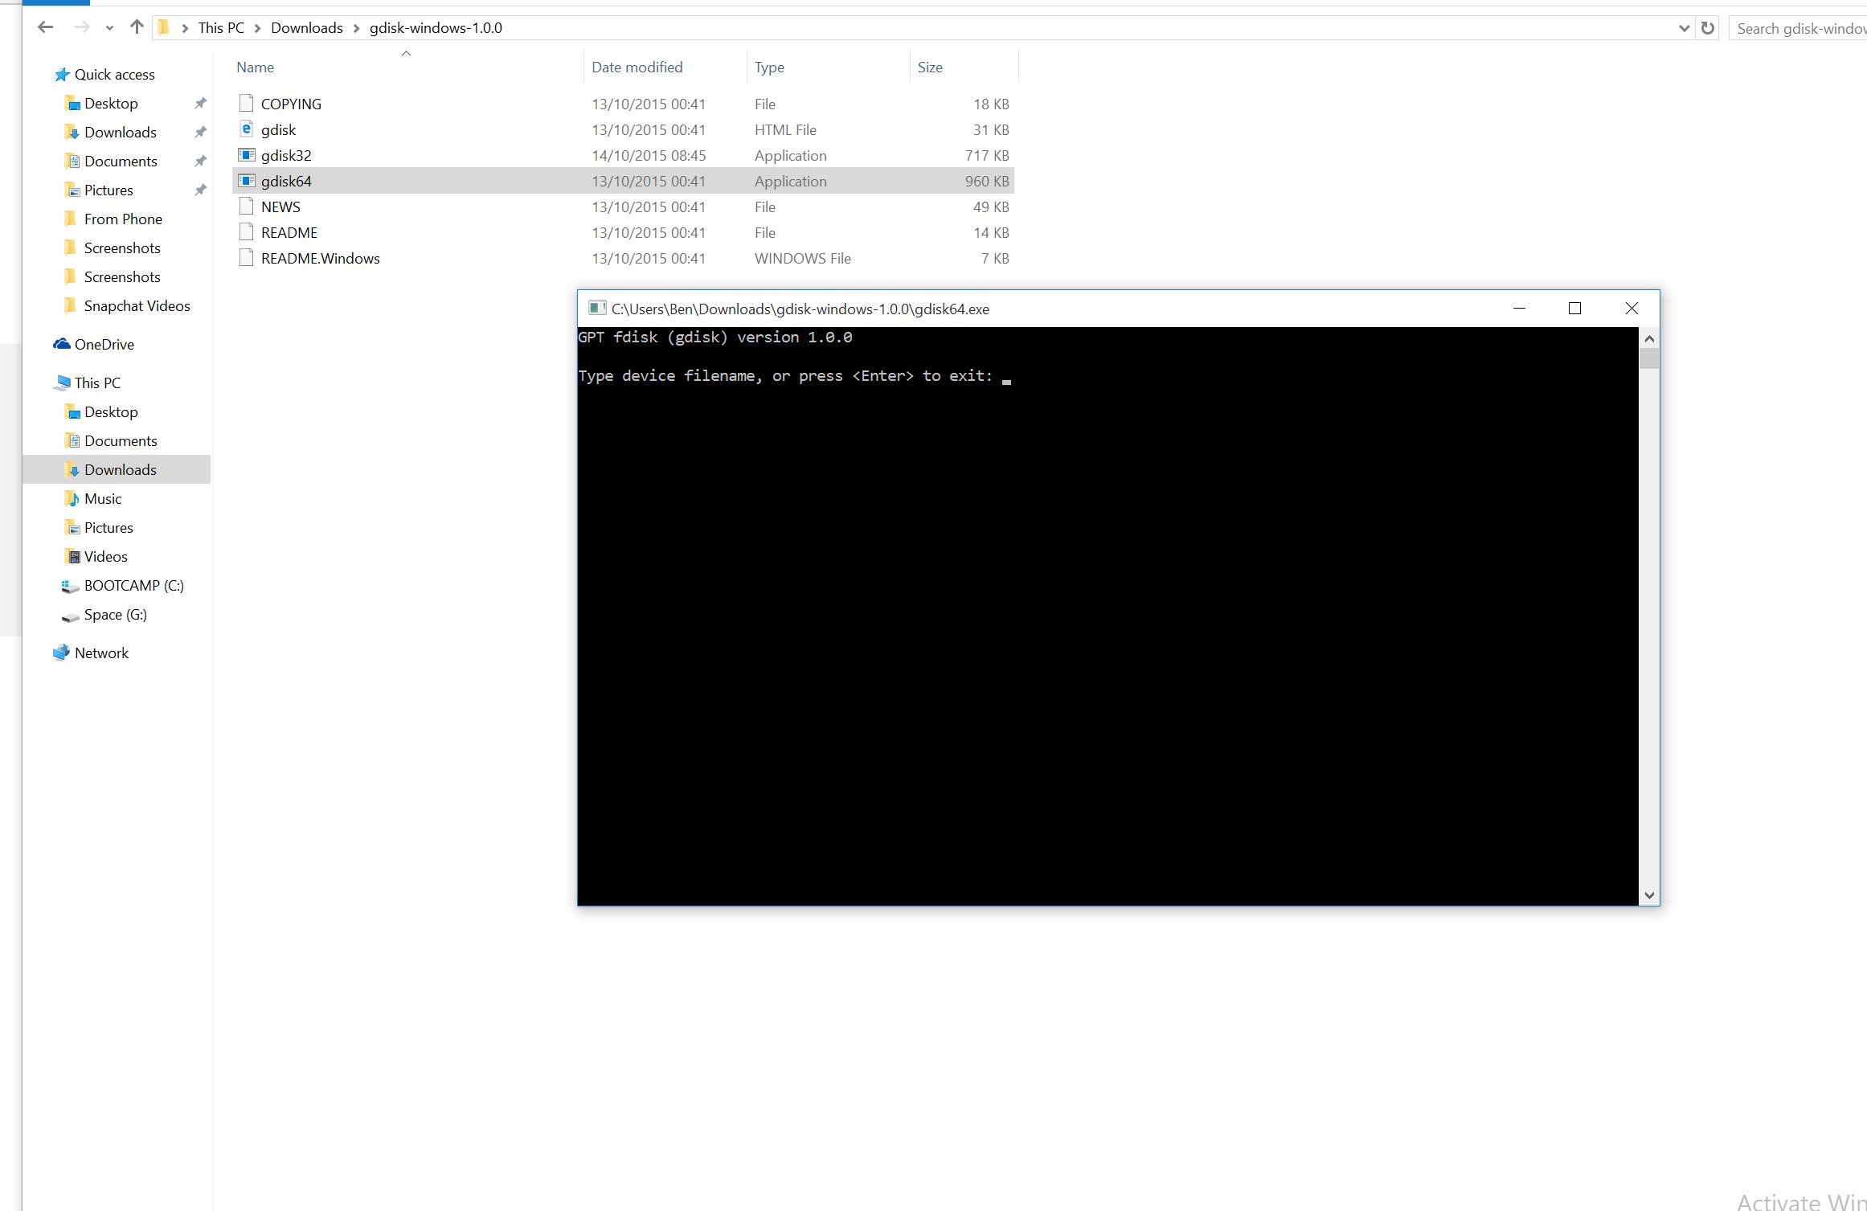Click the Up one level arrow
The image size is (1867, 1211).
click(137, 27)
